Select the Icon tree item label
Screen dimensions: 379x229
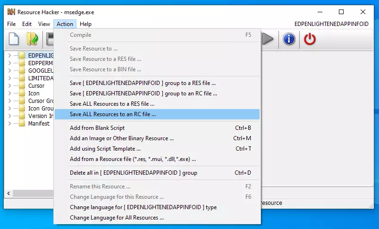click(x=34, y=93)
